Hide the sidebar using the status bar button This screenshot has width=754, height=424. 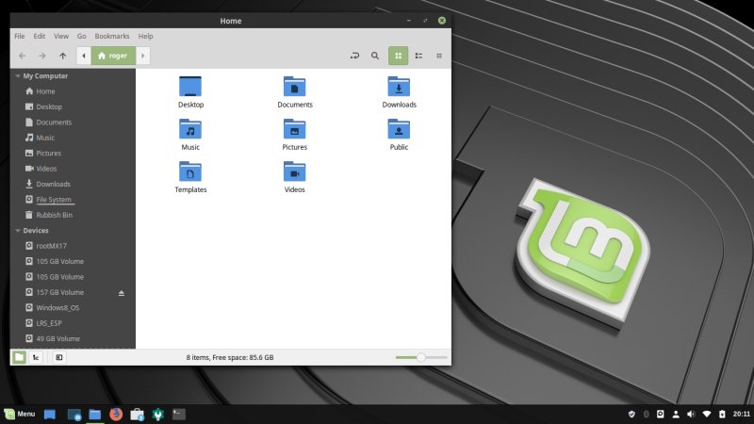[58, 357]
